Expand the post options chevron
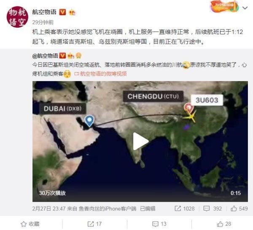253x230 pixels. [x=245, y=8]
